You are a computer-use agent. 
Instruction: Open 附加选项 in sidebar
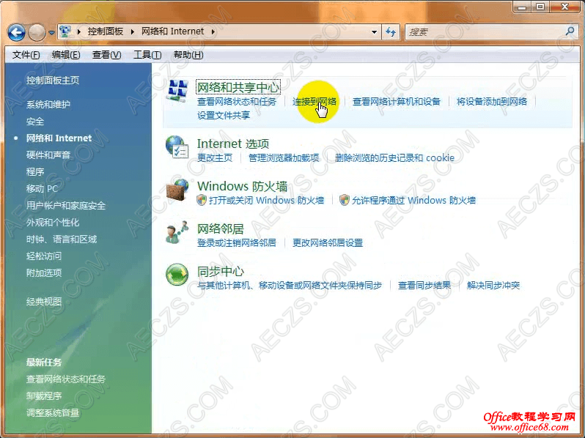click(x=44, y=273)
